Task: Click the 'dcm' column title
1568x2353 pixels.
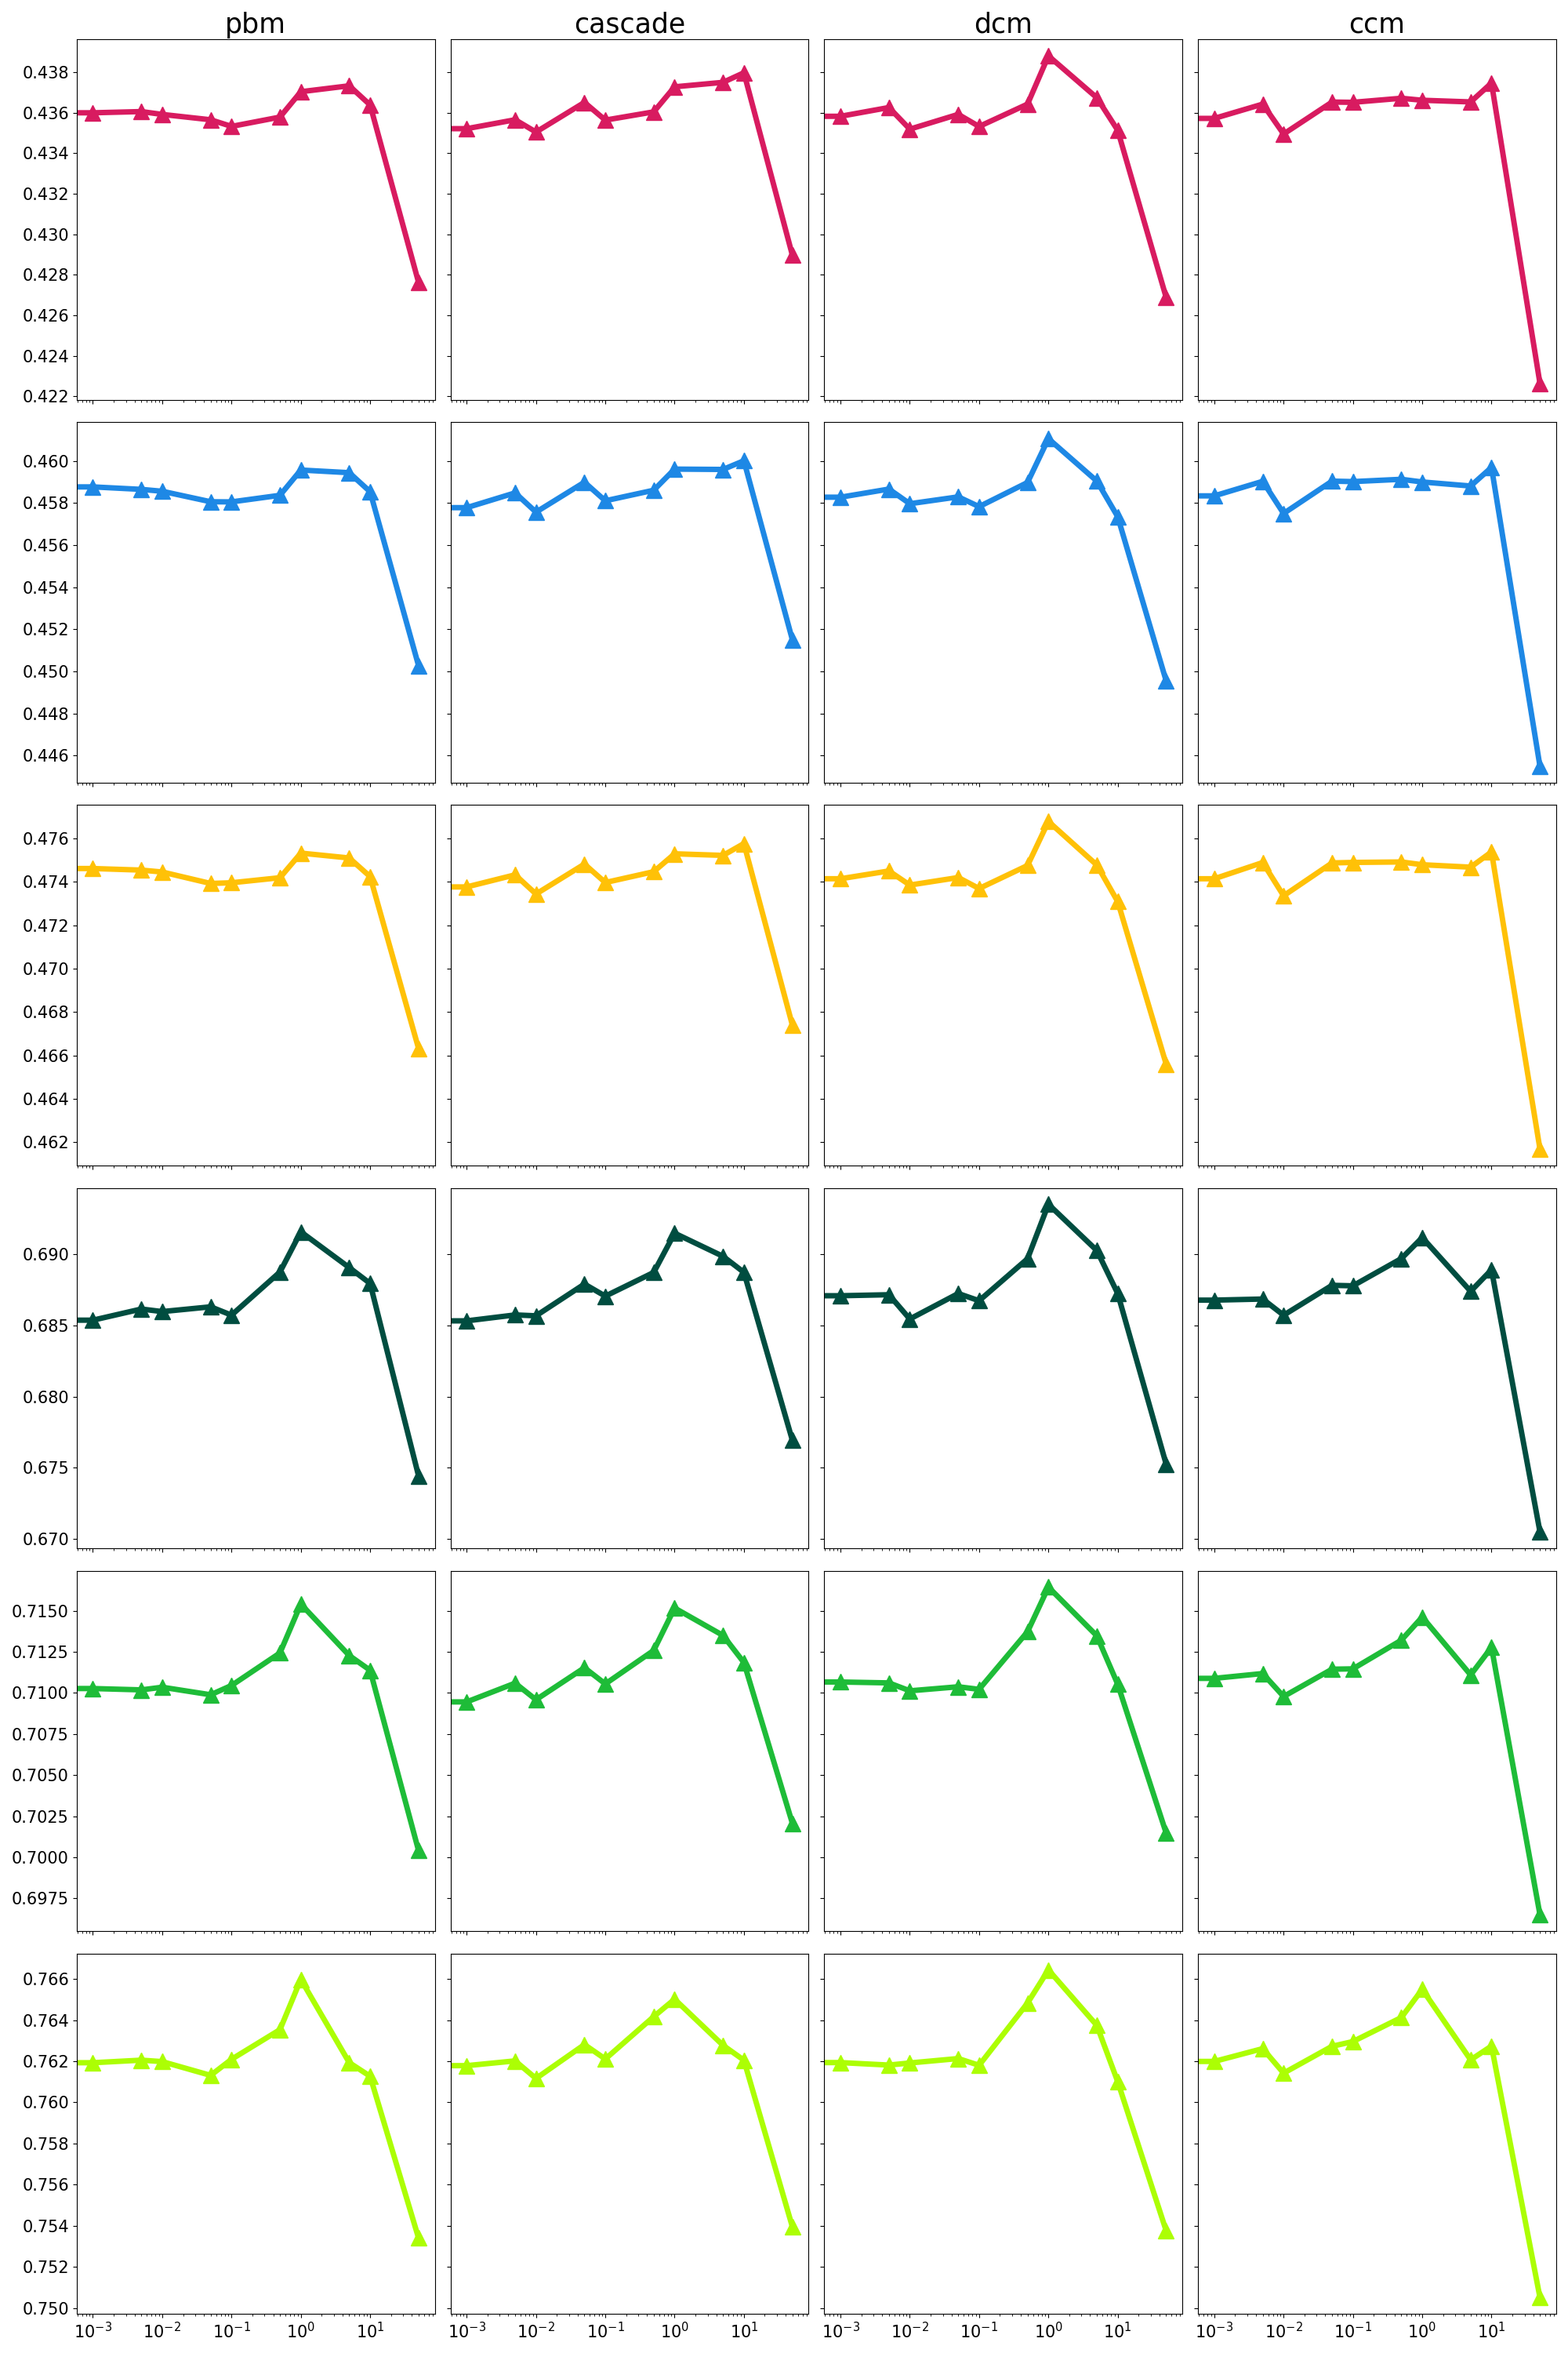Action: [x=1002, y=23]
